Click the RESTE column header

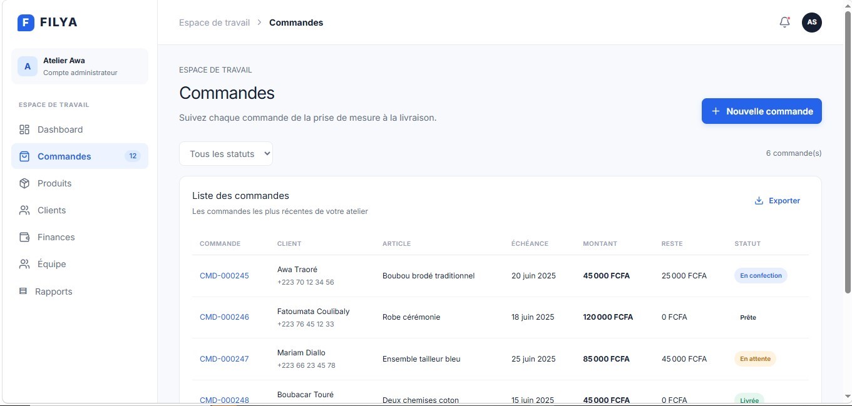[672, 244]
